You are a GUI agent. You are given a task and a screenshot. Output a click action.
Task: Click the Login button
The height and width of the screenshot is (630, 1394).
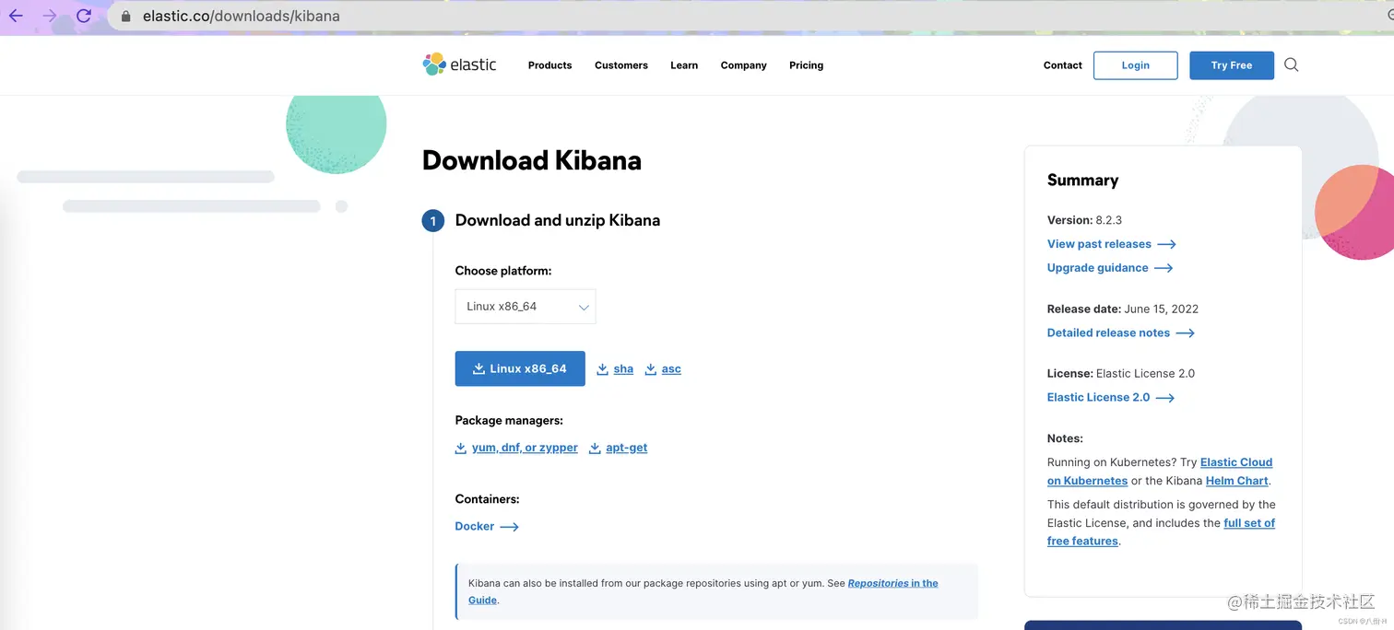tap(1136, 65)
